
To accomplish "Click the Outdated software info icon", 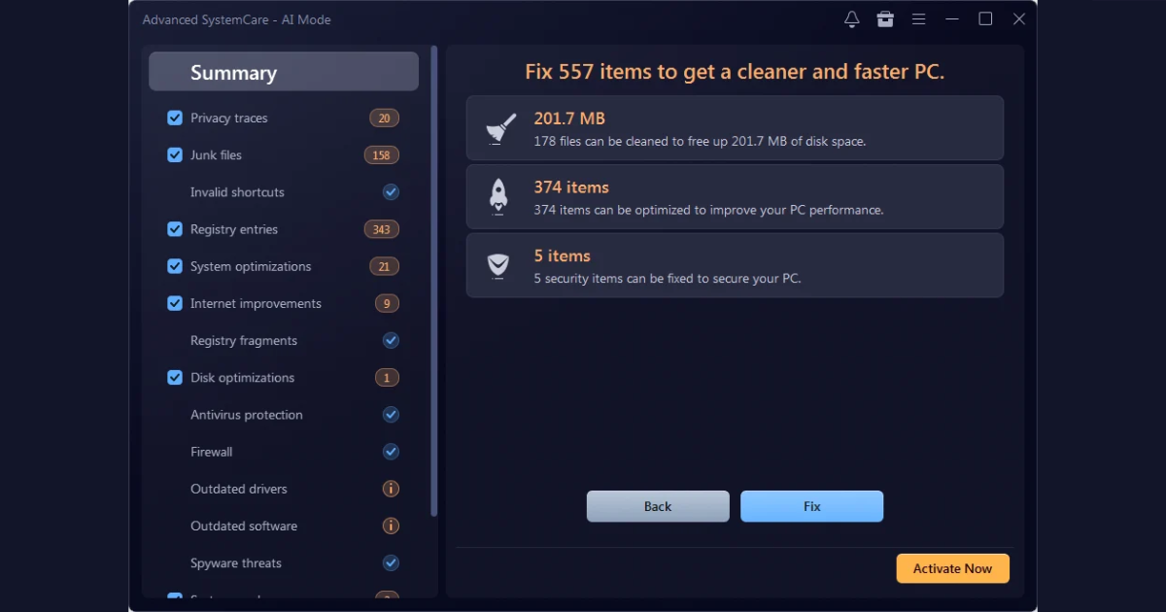I will point(391,526).
